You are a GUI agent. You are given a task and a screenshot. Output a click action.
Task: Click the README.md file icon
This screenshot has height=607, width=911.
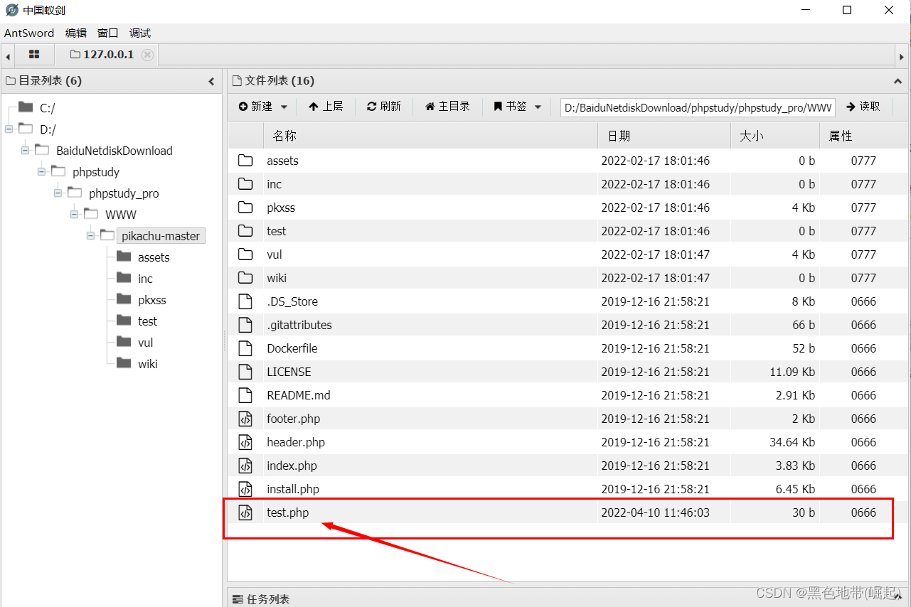[245, 395]
